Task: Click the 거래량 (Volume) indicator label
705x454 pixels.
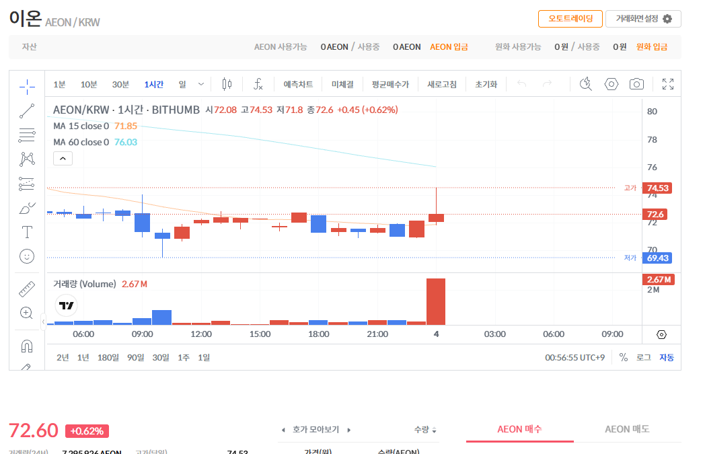Action: [x=85, y=284]
